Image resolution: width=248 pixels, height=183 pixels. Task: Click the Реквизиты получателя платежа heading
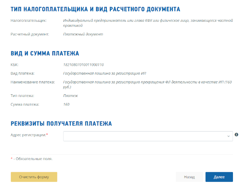coord(61,124)
